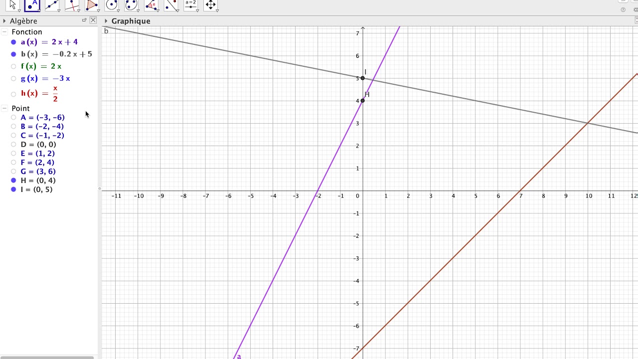Open the Perpendicular tool dropdown arrow

coord(78,10)
